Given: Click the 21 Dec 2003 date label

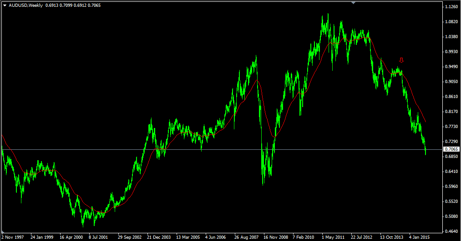Looking at the screenshot, I should coord(159,237).
